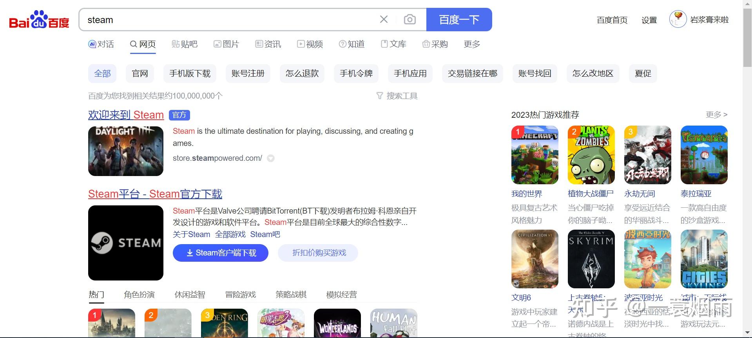Open result 欢迎来到 Steam
752x338 pixels.
click(126, 115)
